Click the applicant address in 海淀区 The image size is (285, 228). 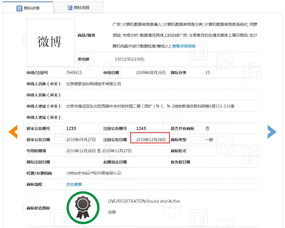pyautogui.click(x=150, y=106)
